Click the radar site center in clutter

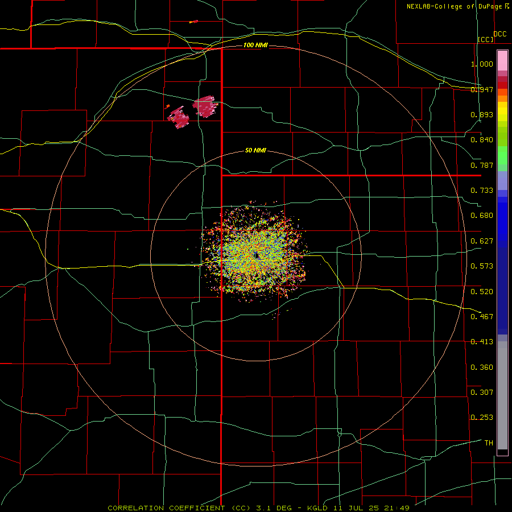pyautogui.click(x=257, y=255)
